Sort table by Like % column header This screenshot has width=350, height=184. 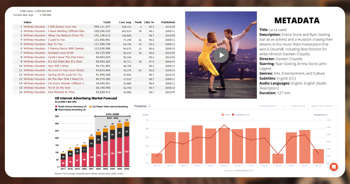149,22
